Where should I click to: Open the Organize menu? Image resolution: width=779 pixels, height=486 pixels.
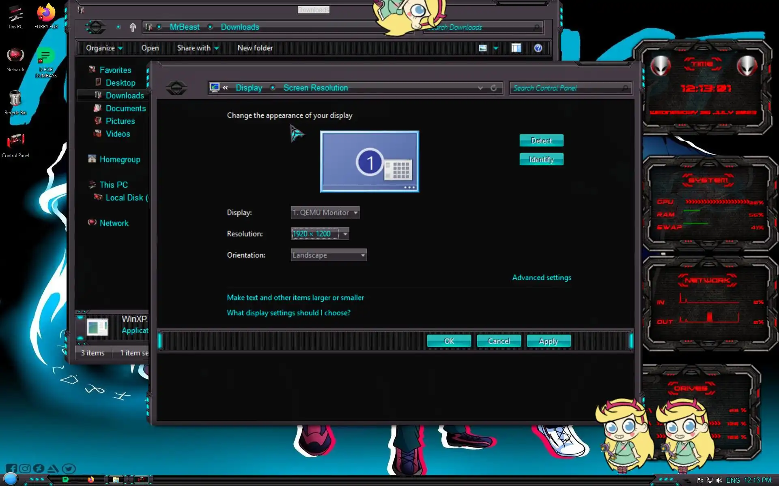tap(104, 48)
